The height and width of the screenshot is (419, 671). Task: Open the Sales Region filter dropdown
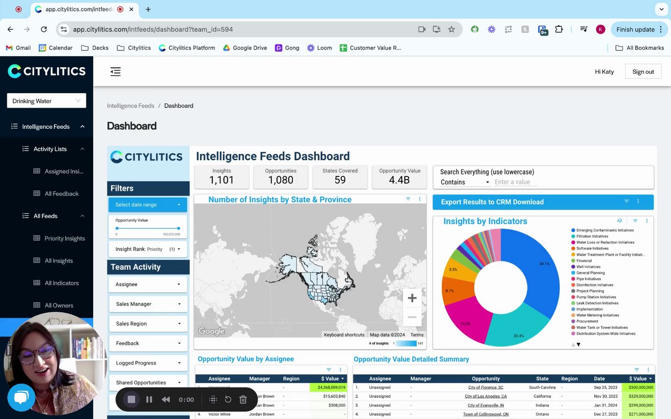click(x=148, y=324)
